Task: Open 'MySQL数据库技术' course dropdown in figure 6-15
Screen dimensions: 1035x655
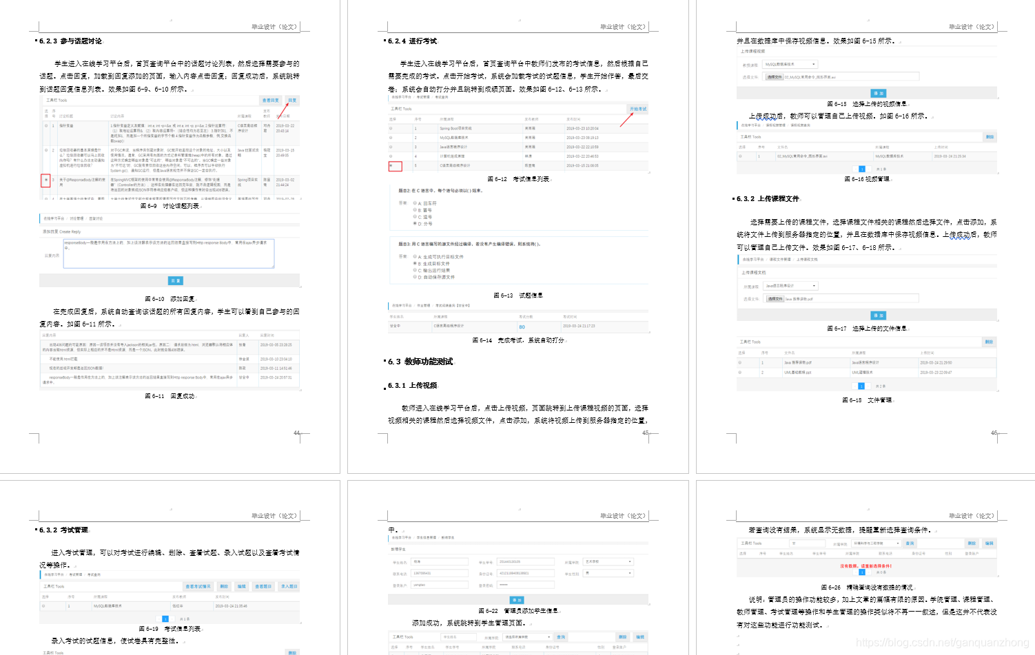Action: point(790,64)
